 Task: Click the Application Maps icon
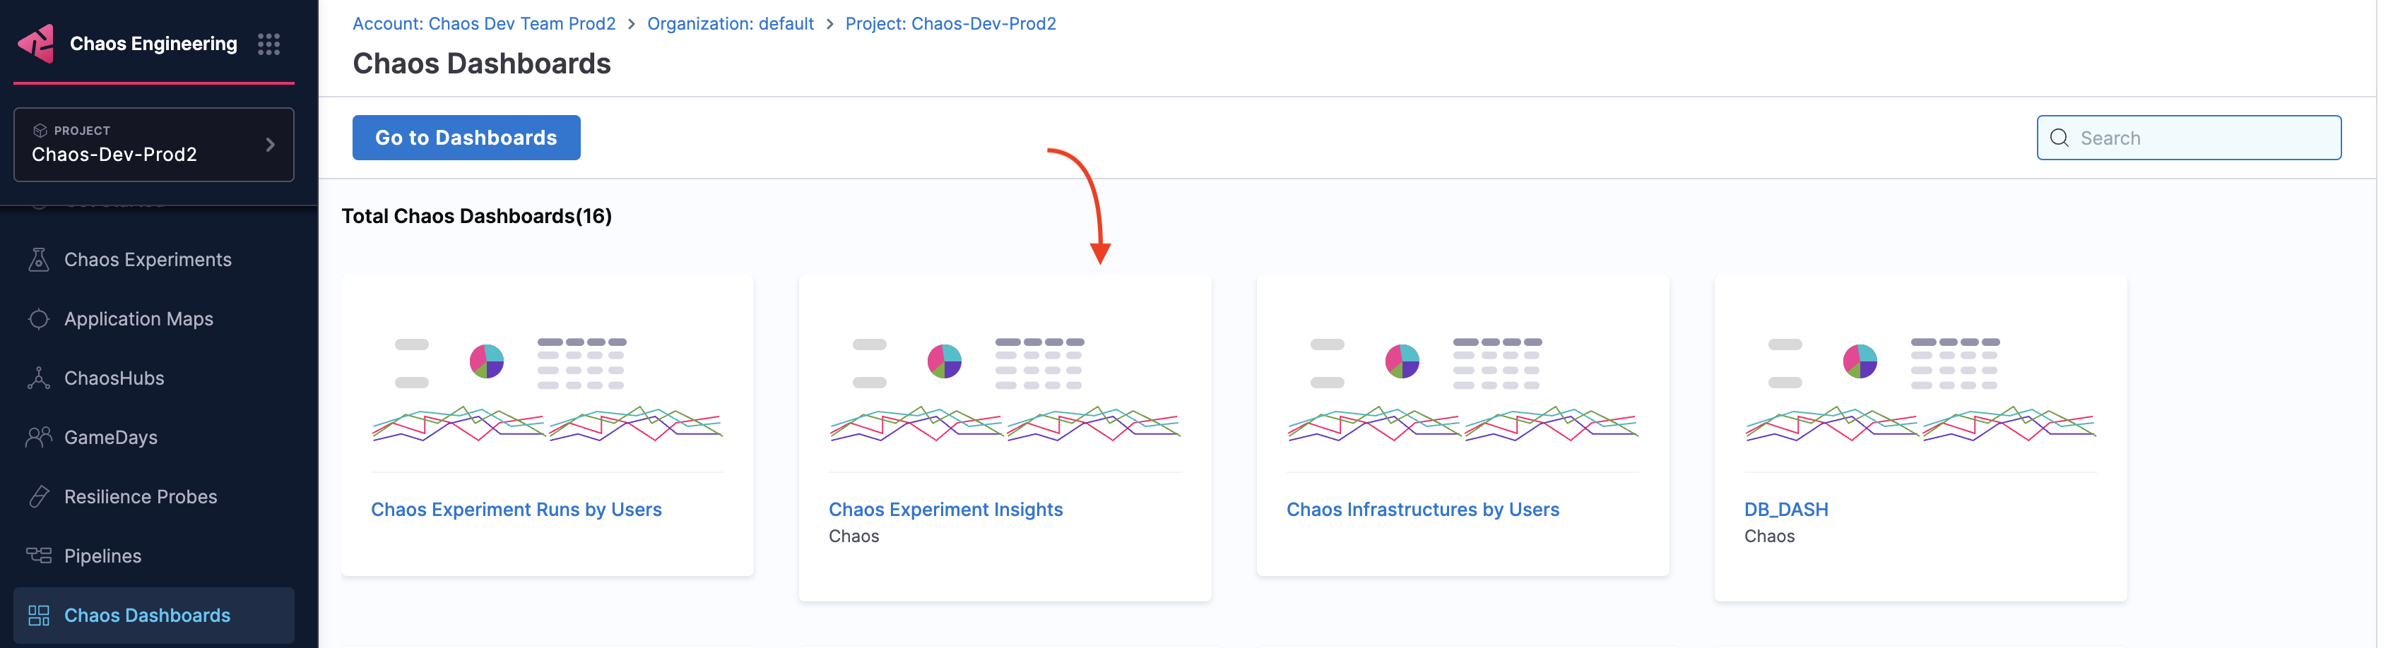(x=39, y=319)
